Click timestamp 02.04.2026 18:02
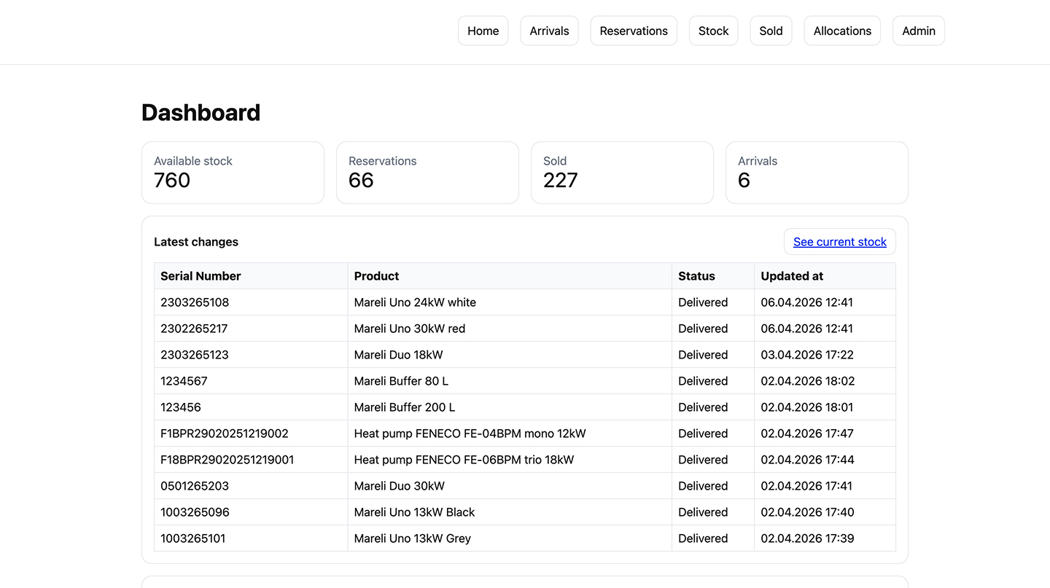The height and width of the screenshot is (588, 1050). [x=808, y=381]
